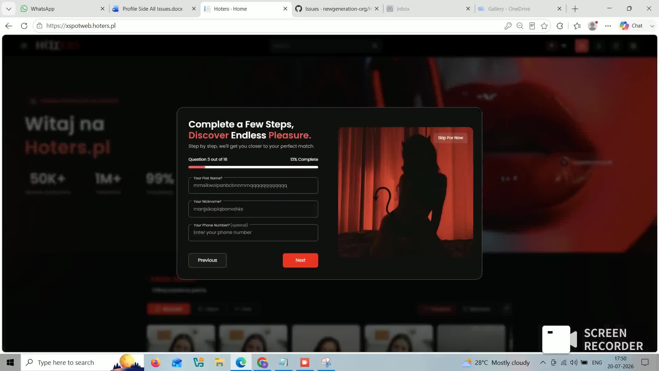659x371 pixels.
Task: Open the clock showing 17:50
Action: tap(621, 362)
